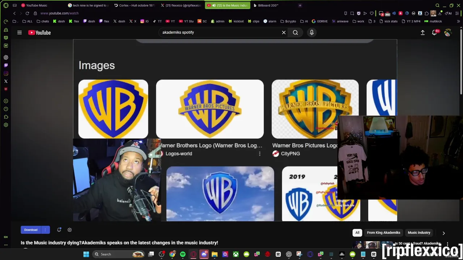Image resolution: width=463 pixels, height=260 pixels.
Task: Open Instagram in the Opera sidebar
Action: pyautogui.click(x=6, y=73)
